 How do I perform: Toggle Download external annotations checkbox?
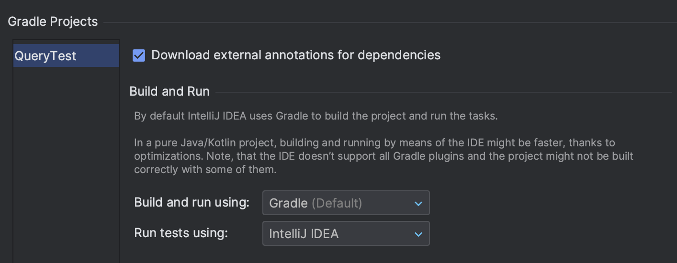click(x=139, y=55)
